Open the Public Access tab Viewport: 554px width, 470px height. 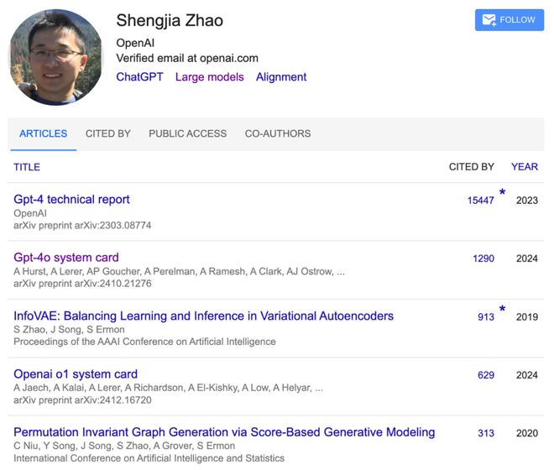[187, 133]
